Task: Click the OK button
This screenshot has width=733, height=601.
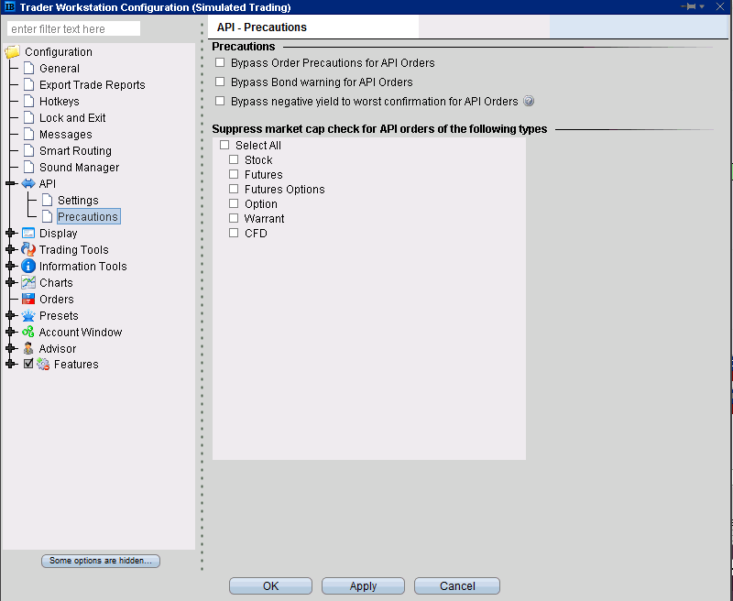Action: pyautogui.click(x=270, y=585)
